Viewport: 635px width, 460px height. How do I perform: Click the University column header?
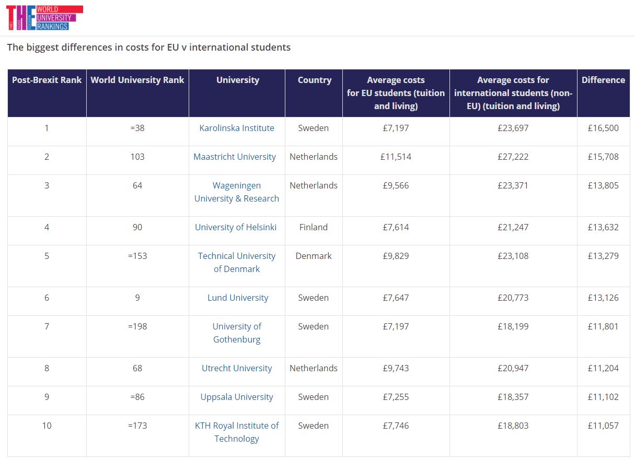coord(238,80)
